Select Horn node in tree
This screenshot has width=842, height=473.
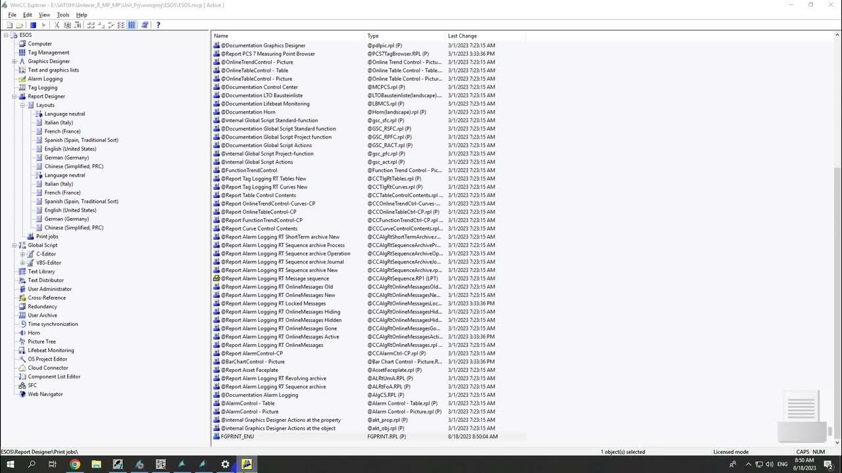(34, 333)
